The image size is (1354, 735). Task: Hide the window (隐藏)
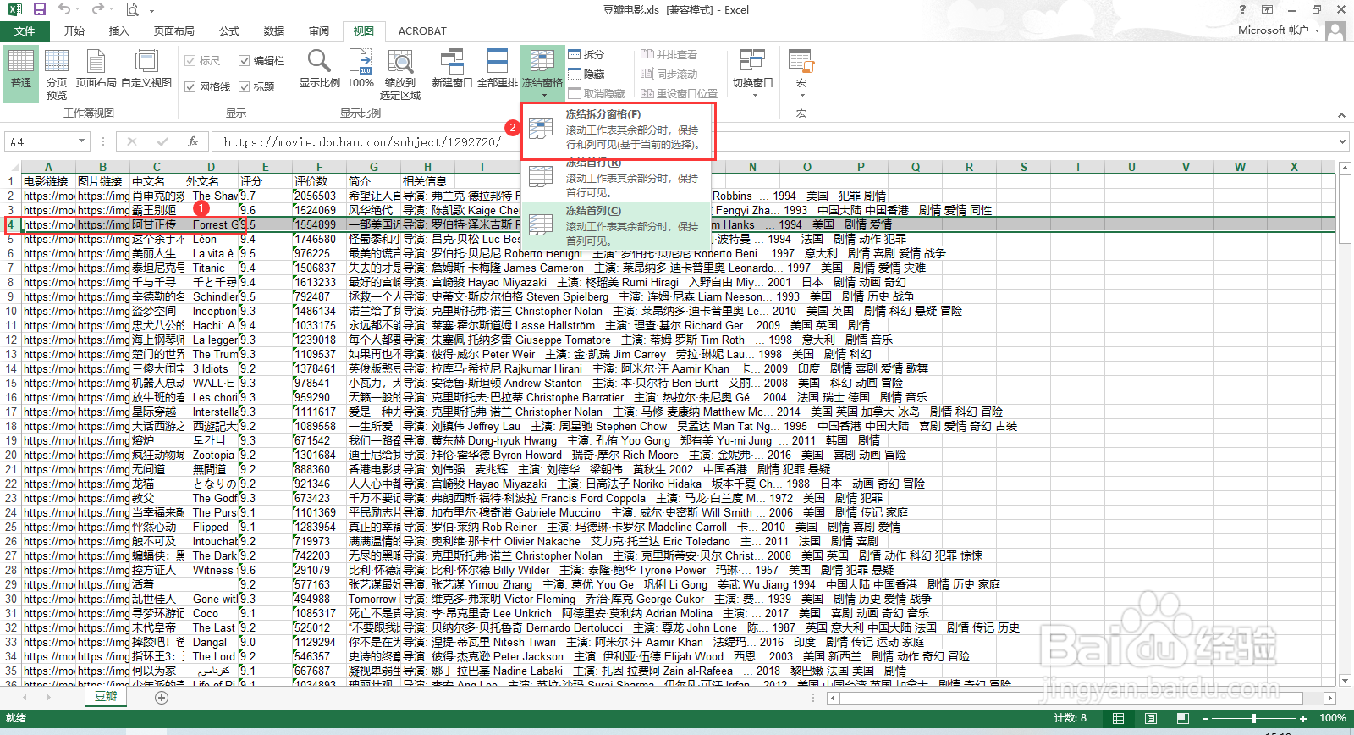tap(586, 74)
